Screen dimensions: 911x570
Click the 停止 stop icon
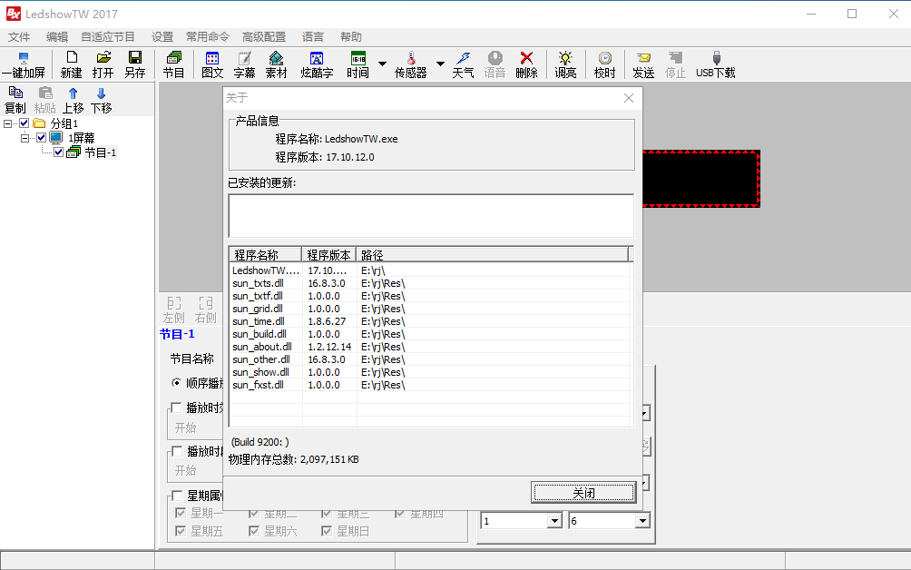(x=675, y=64)
